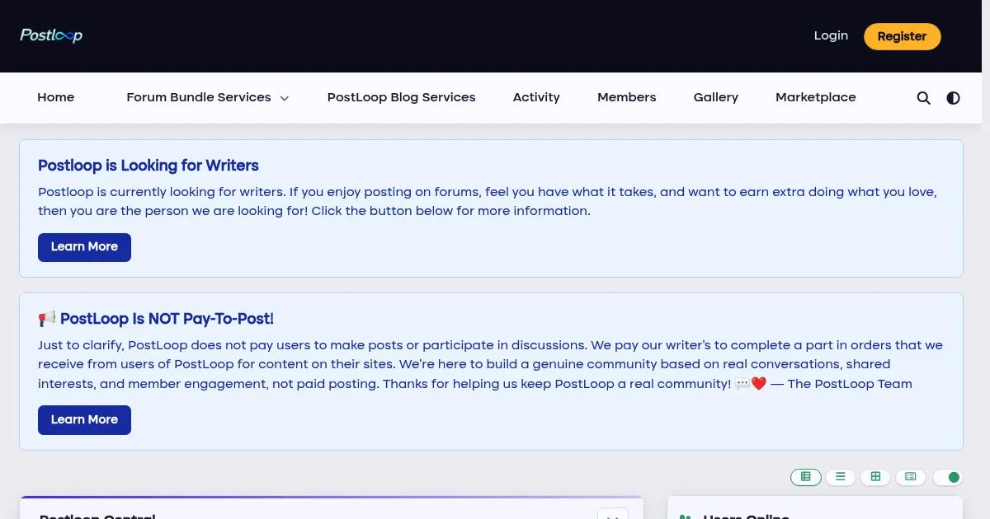Click the megaphone emoji icon

coord(47,319)
